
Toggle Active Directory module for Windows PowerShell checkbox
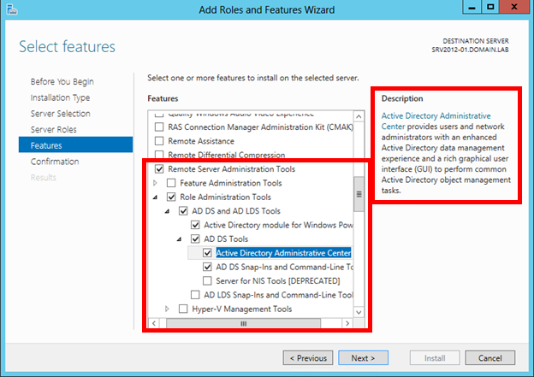pos(195,225)
